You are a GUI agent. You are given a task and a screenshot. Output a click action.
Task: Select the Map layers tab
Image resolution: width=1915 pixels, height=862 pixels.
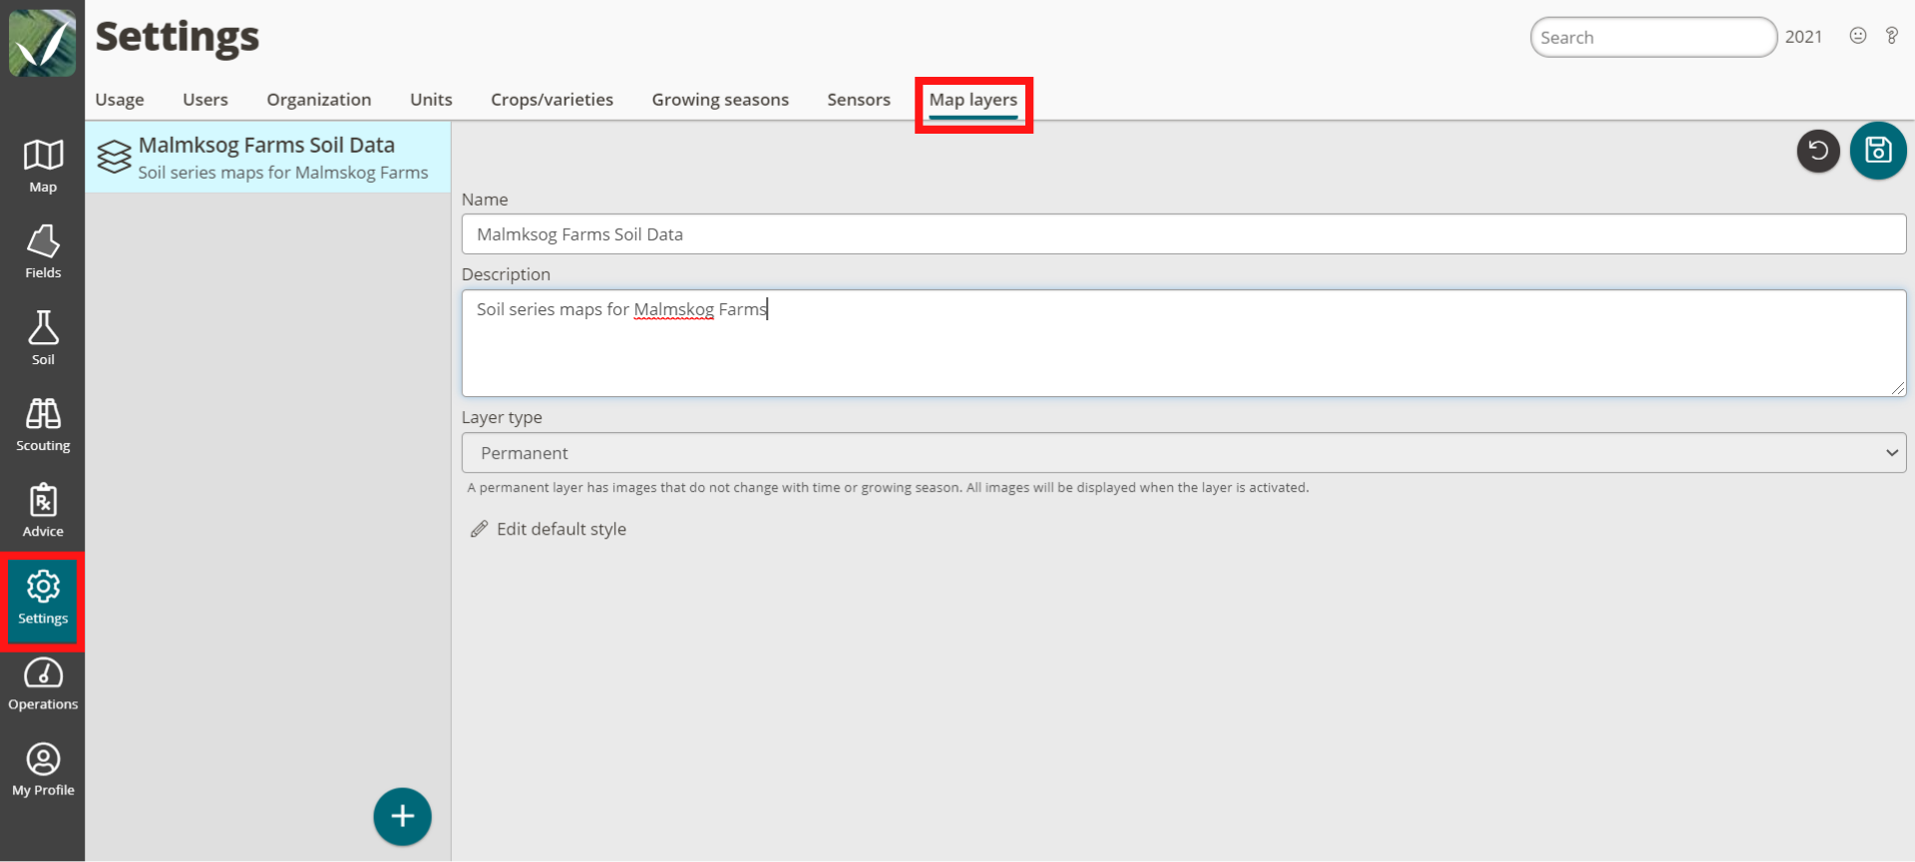point(973,100)
